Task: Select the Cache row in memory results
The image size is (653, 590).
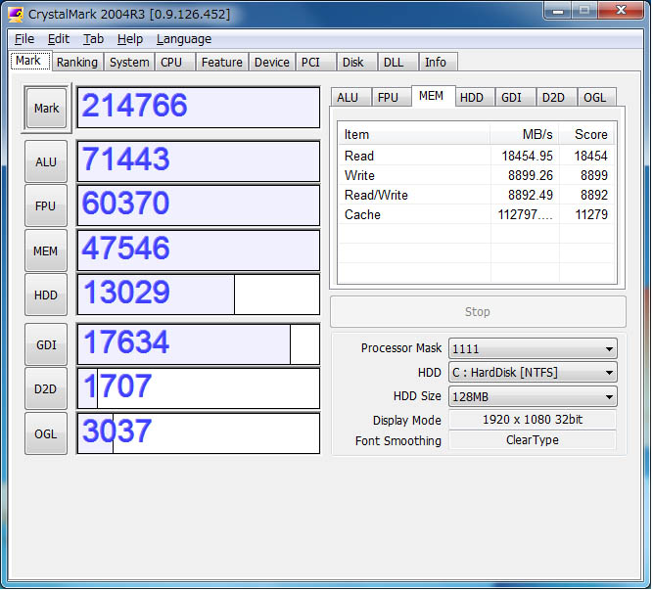Action: tap(476, 214)
